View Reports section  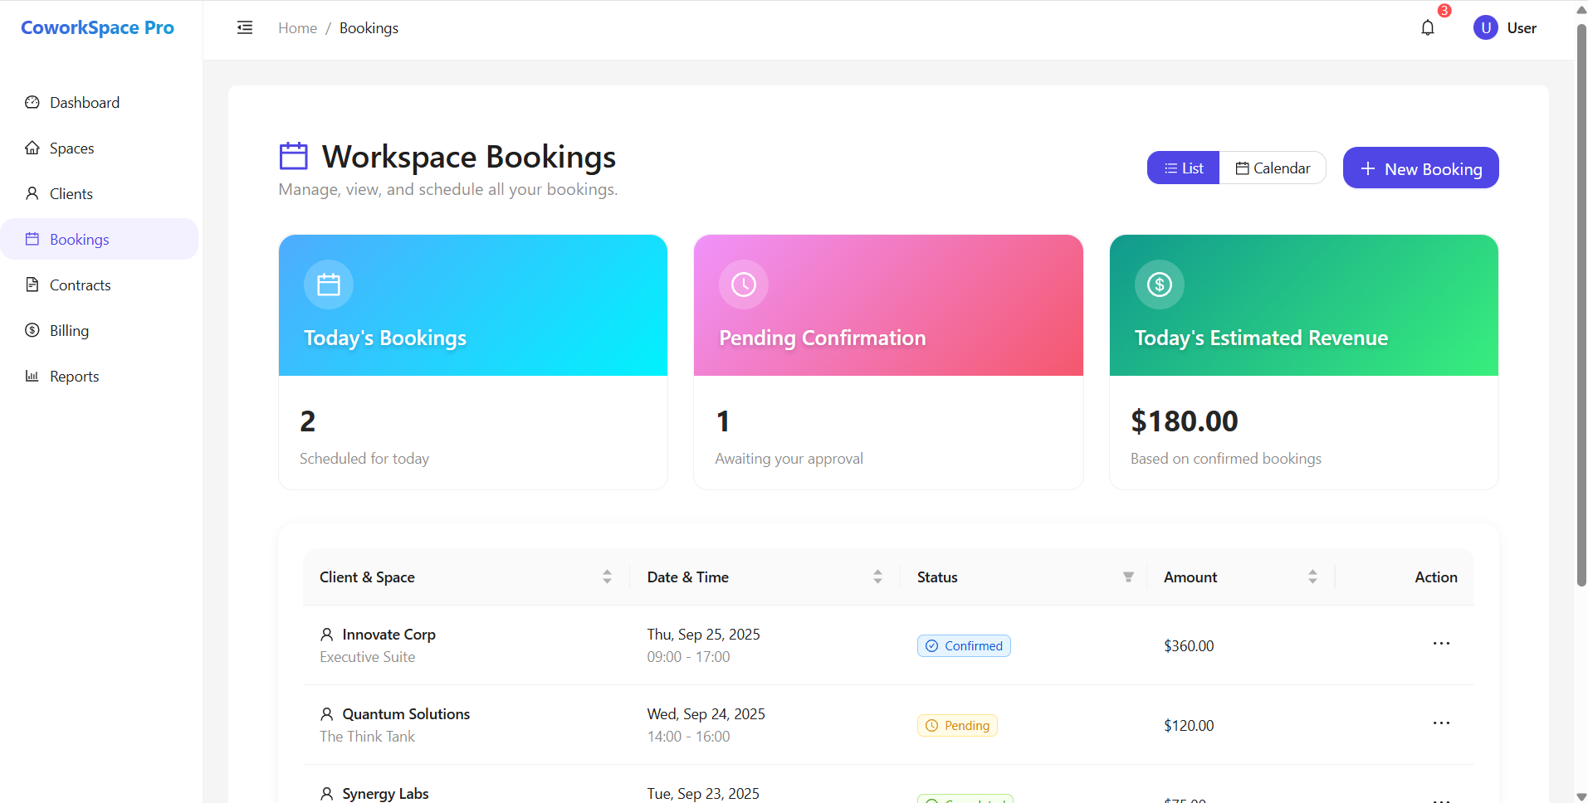(100, 377)
